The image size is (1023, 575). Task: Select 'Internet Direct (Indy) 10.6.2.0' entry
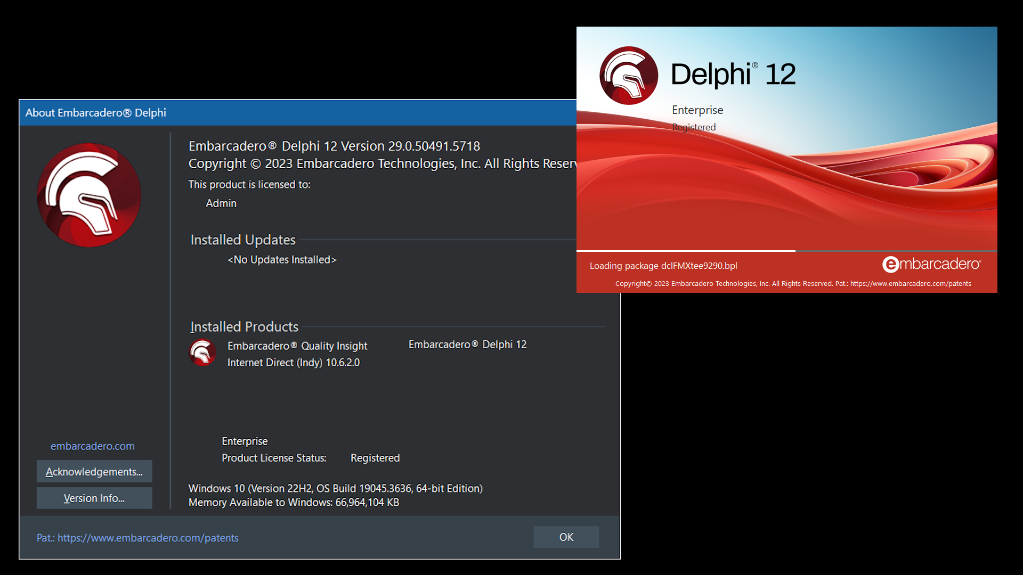tap(294, 363)
